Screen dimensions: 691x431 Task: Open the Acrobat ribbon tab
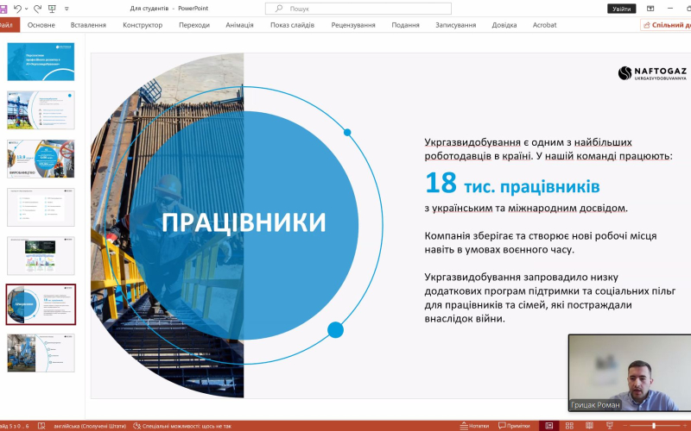point(545,25)
